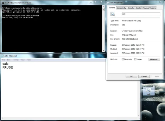Click OK in calc Properties
Viewport: 165px width, 121px height.
point(131,76)
